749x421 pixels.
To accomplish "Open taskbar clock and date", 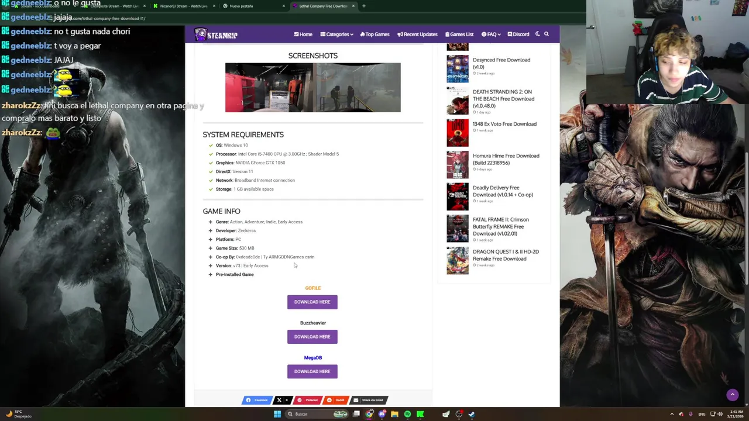I will [x=736, y=414].
